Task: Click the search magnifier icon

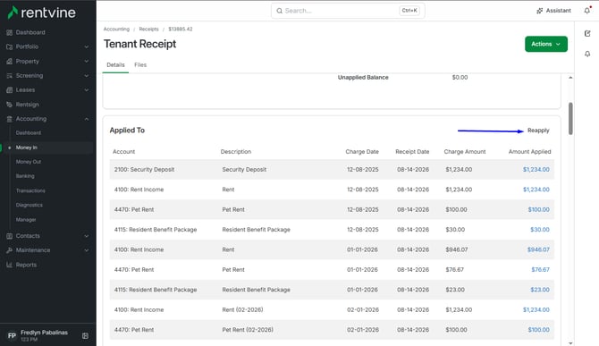Action: [x=279, y=11]
